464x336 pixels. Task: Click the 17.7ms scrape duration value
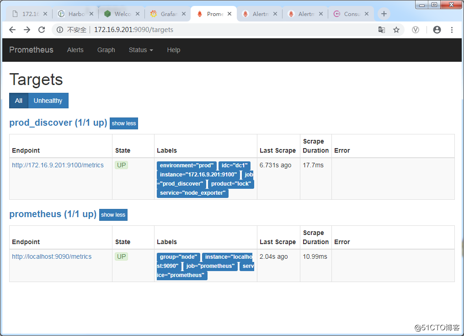coord(313,165)
